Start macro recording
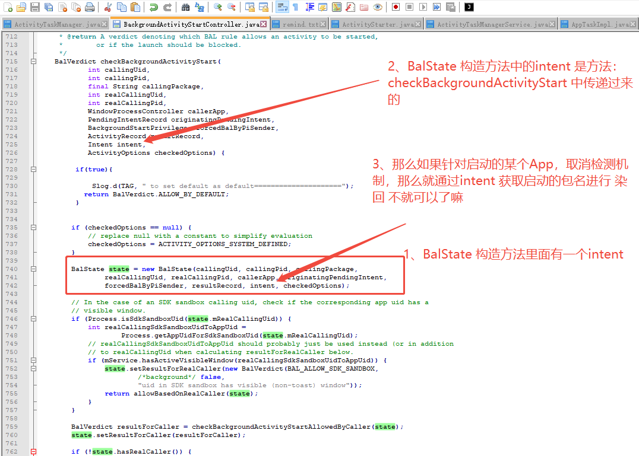 pos(396,7)
